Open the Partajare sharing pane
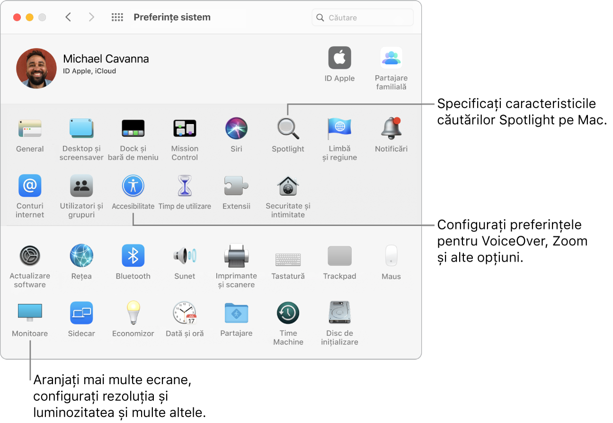The height and width of the screenshot is (423, 613). [x=236, y=313]
